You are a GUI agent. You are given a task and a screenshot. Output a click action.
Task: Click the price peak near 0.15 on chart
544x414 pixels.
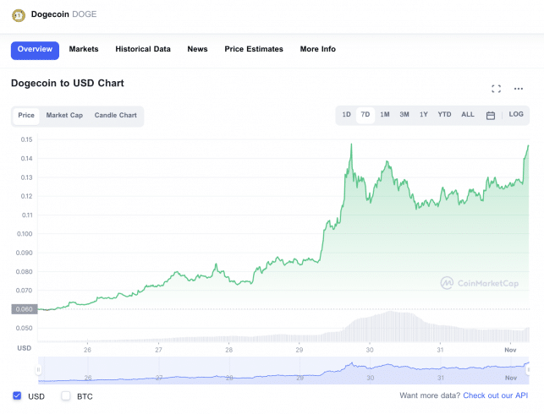tap(351, 144)
